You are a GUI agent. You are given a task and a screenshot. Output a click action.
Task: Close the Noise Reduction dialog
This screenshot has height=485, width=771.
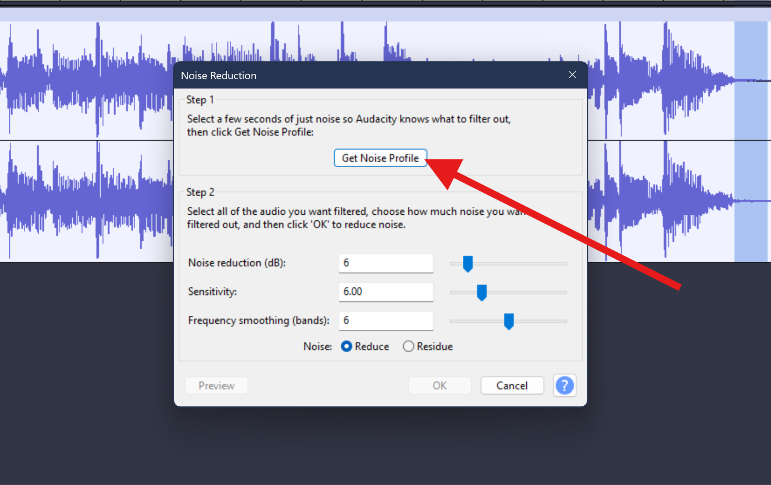(x=572, y=75)
